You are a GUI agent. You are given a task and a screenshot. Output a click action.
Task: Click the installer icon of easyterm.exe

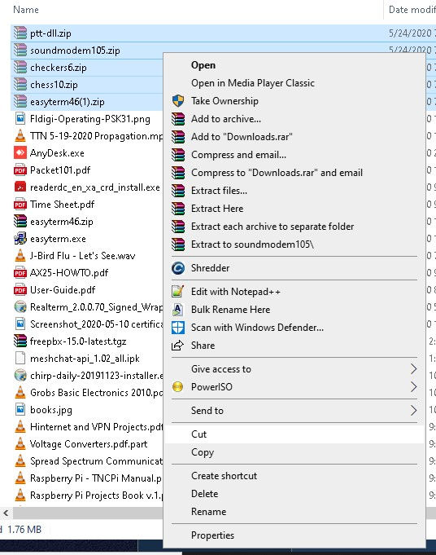(x=20, y=239)
